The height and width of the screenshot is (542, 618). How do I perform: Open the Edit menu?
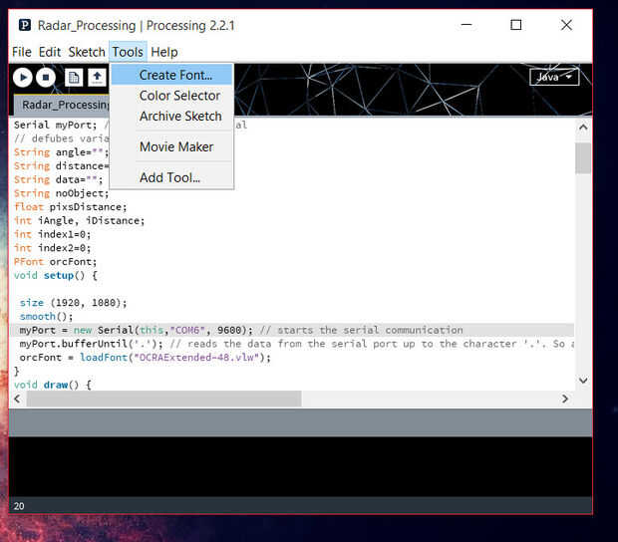[x=50, y=52]
